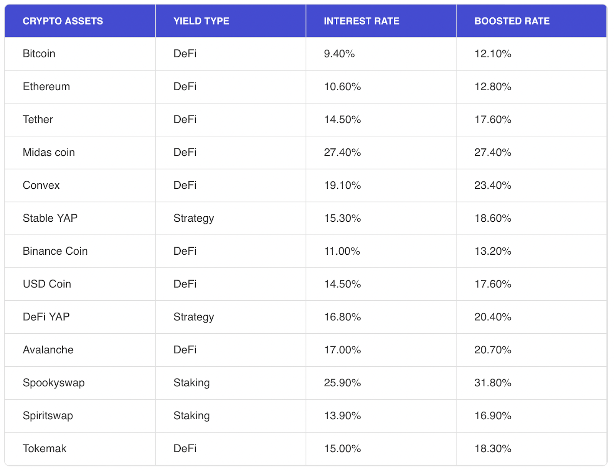Click the DeFi YAP asset name
Image resolution: width=614 pixels, height=471 pixels.
click(46, 317)
